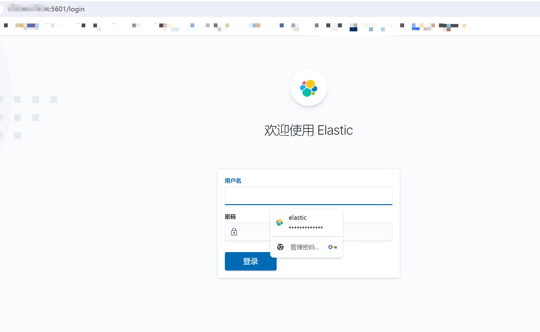
Task: Click the dark navy bookmark icon on the bookmarks bar
Action: 353,28
